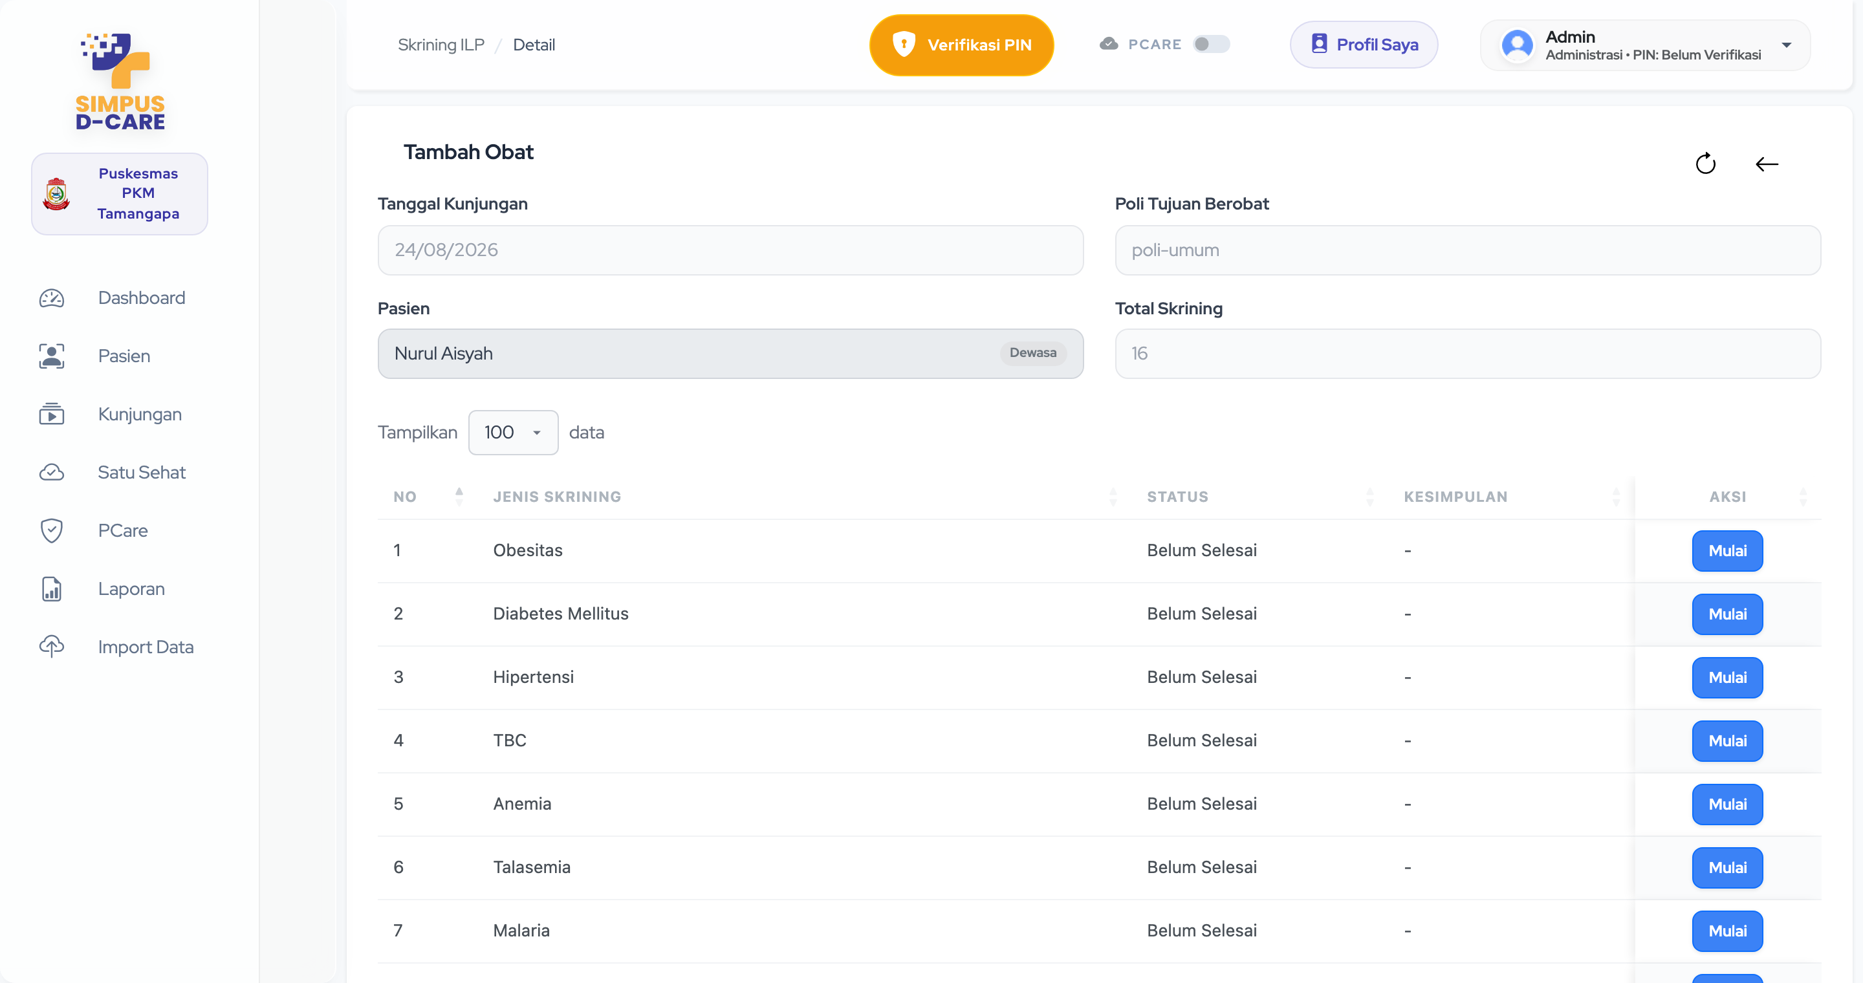
Task: Sort by the STATUS column
Action: click(1370, 497)
